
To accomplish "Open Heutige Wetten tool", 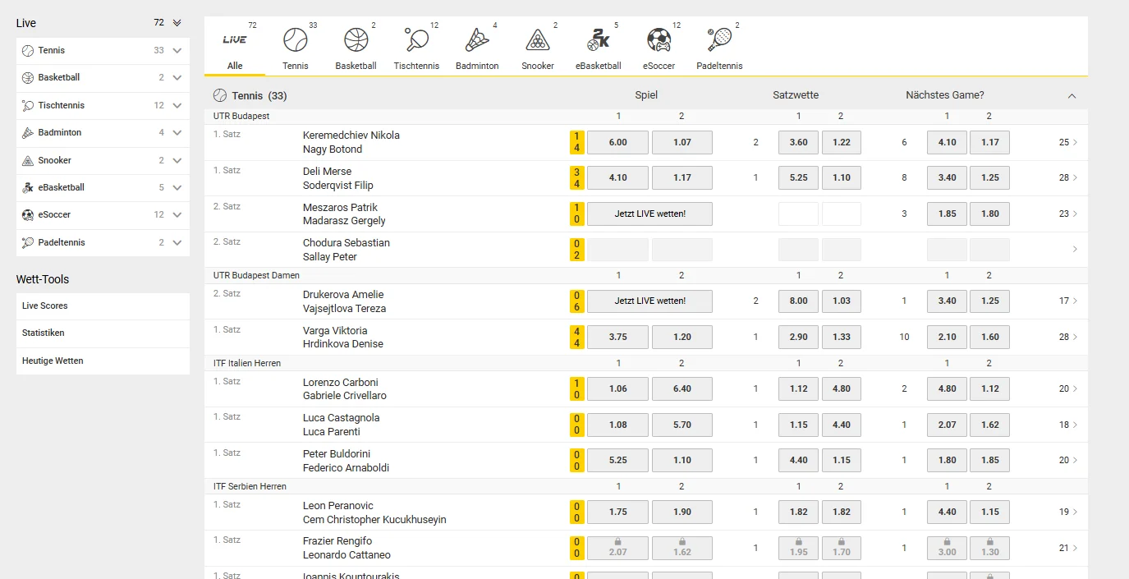I will [x=103, y=361].
